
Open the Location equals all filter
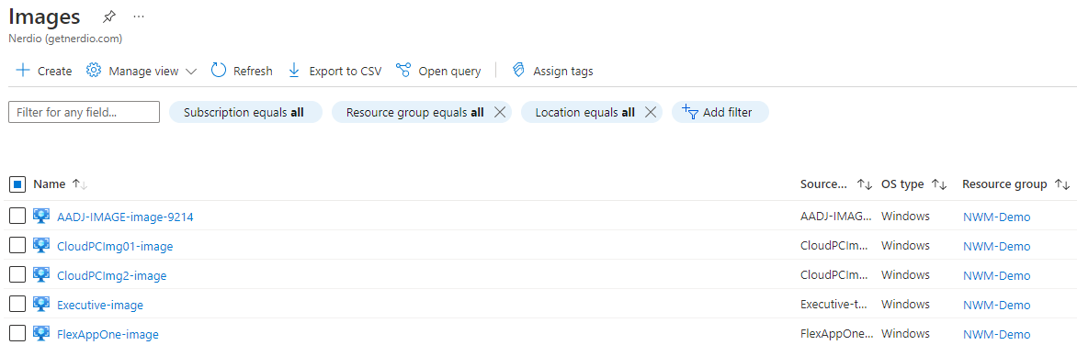tap(584, 113)
